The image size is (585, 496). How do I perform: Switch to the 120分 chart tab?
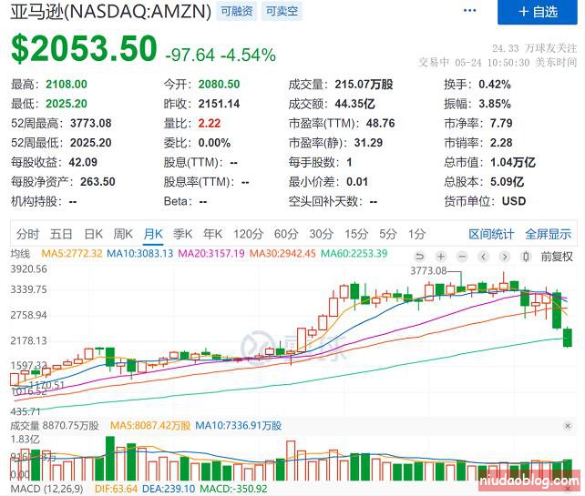coord(248,234)
